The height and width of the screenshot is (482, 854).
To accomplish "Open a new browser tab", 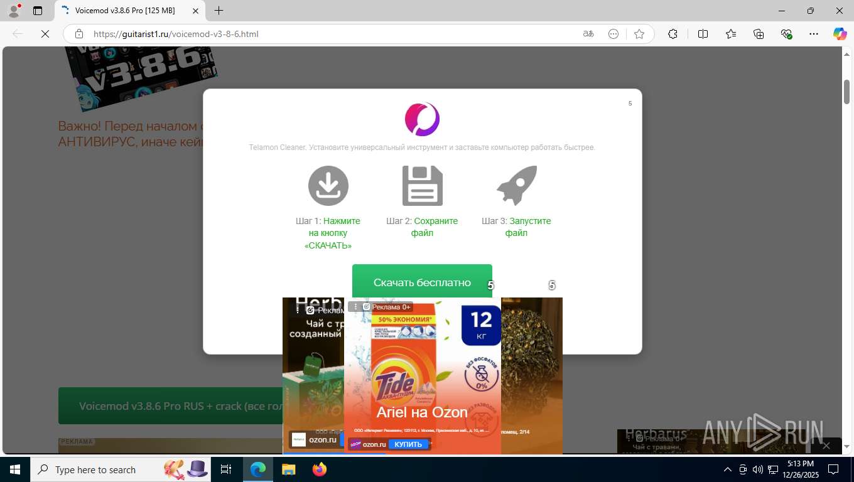I will click(219, 11).
